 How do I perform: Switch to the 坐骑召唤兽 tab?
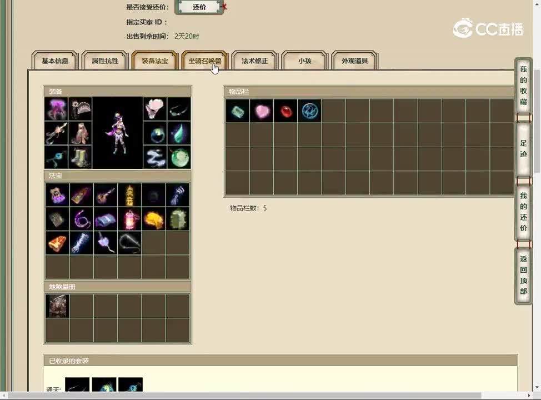pos(204,61)
